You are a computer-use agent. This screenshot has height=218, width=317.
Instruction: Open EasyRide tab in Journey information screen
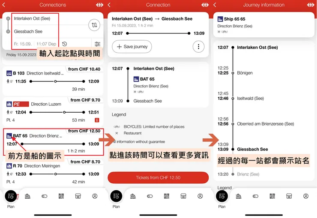point(255,196)
